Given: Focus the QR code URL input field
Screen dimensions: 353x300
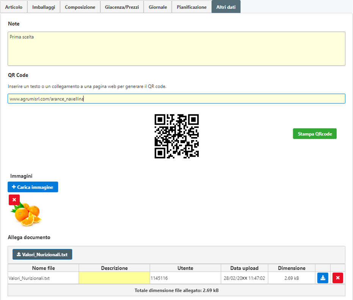Looking at the screenshot, I should click(177, 99).
